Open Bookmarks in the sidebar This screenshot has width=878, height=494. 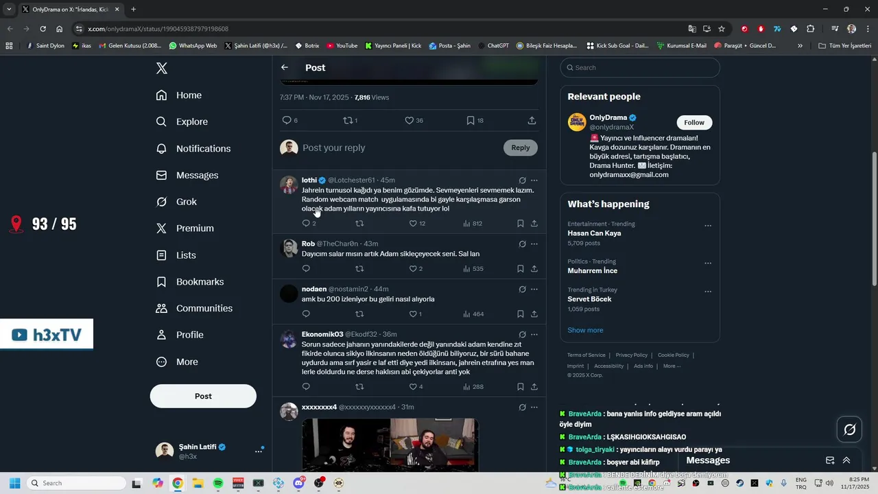coord(190,281)
